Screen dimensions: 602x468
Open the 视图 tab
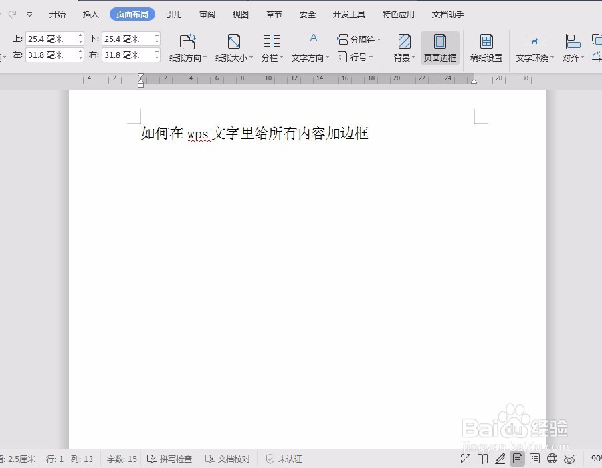click(x=241, y=15)
